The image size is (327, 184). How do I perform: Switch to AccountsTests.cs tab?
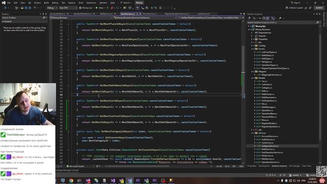point(58,14)
